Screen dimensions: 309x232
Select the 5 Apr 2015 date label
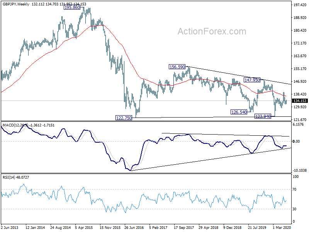click(84, 227)
